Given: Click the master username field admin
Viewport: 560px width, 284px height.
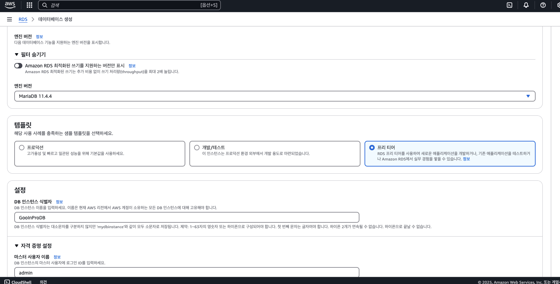Looking at the screenshot, I should [187, 272].
